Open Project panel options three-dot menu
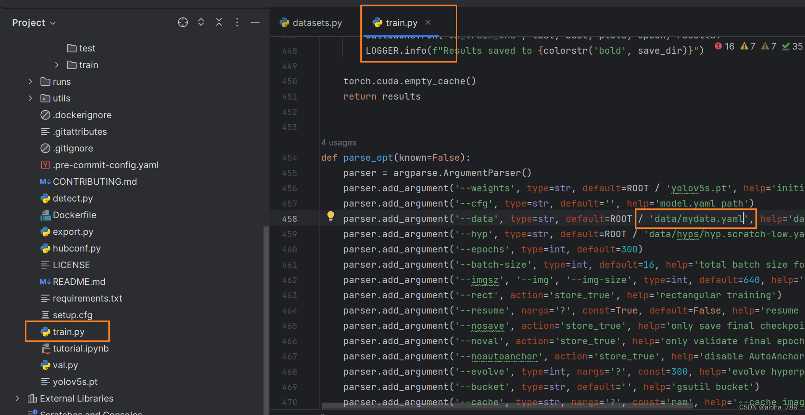 click(x=237, y=22)
